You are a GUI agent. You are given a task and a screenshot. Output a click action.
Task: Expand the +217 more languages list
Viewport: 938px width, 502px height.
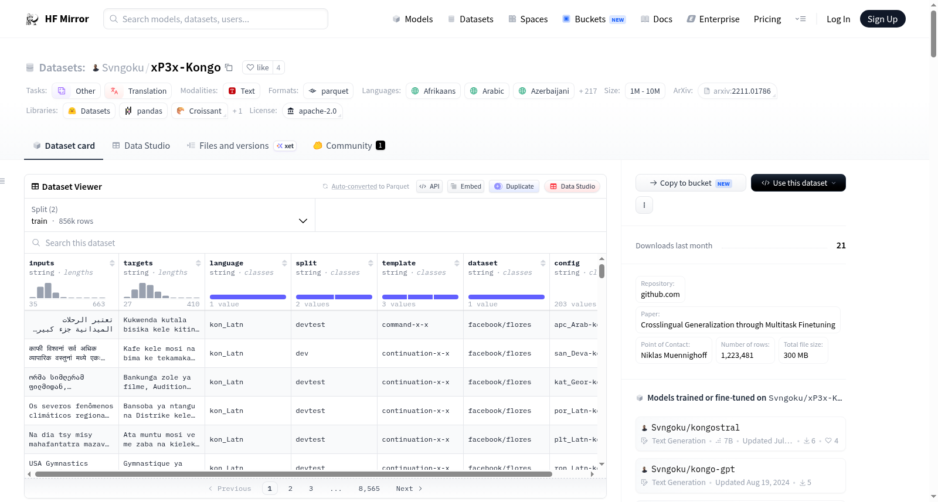click(x=587, y=91)
